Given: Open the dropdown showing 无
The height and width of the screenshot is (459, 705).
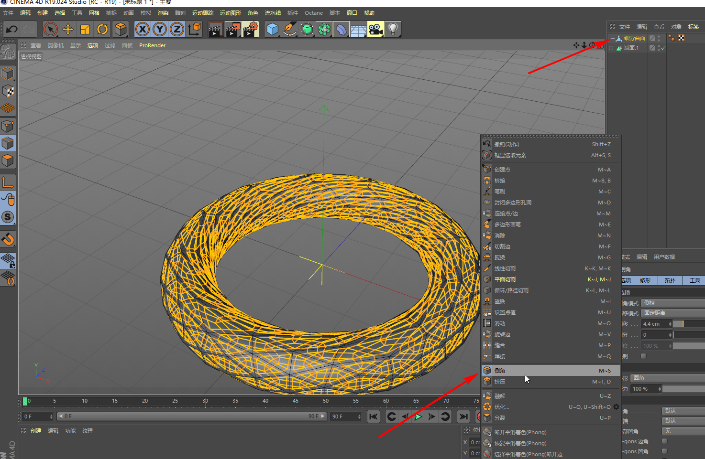Looking at the screenshot, I should pos(683,431).
